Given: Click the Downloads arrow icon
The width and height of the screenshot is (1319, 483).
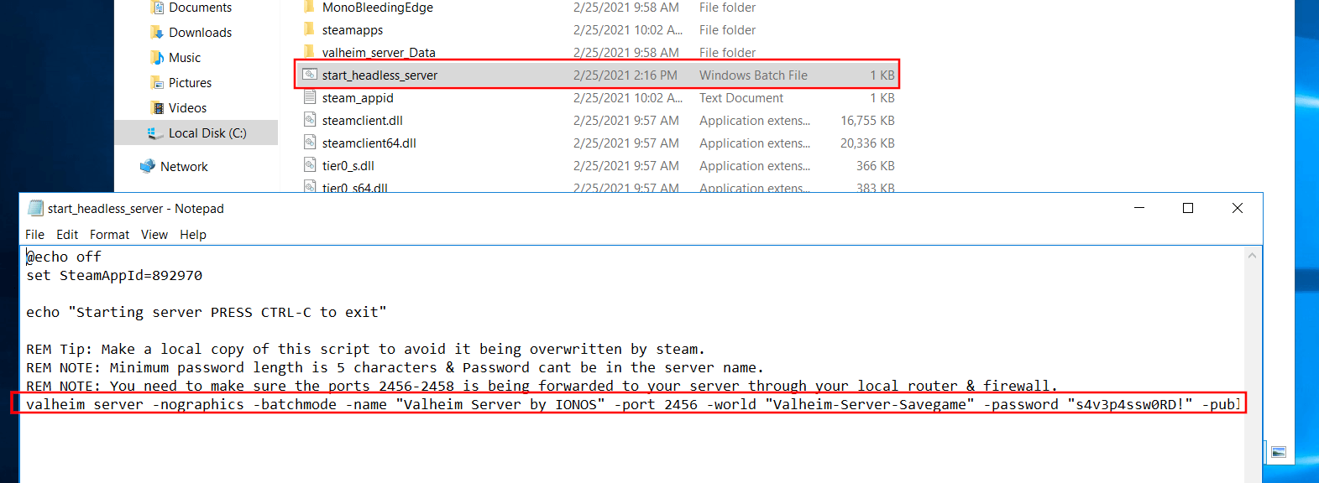Looking at the screenshot, I should (x=157, y=33).
